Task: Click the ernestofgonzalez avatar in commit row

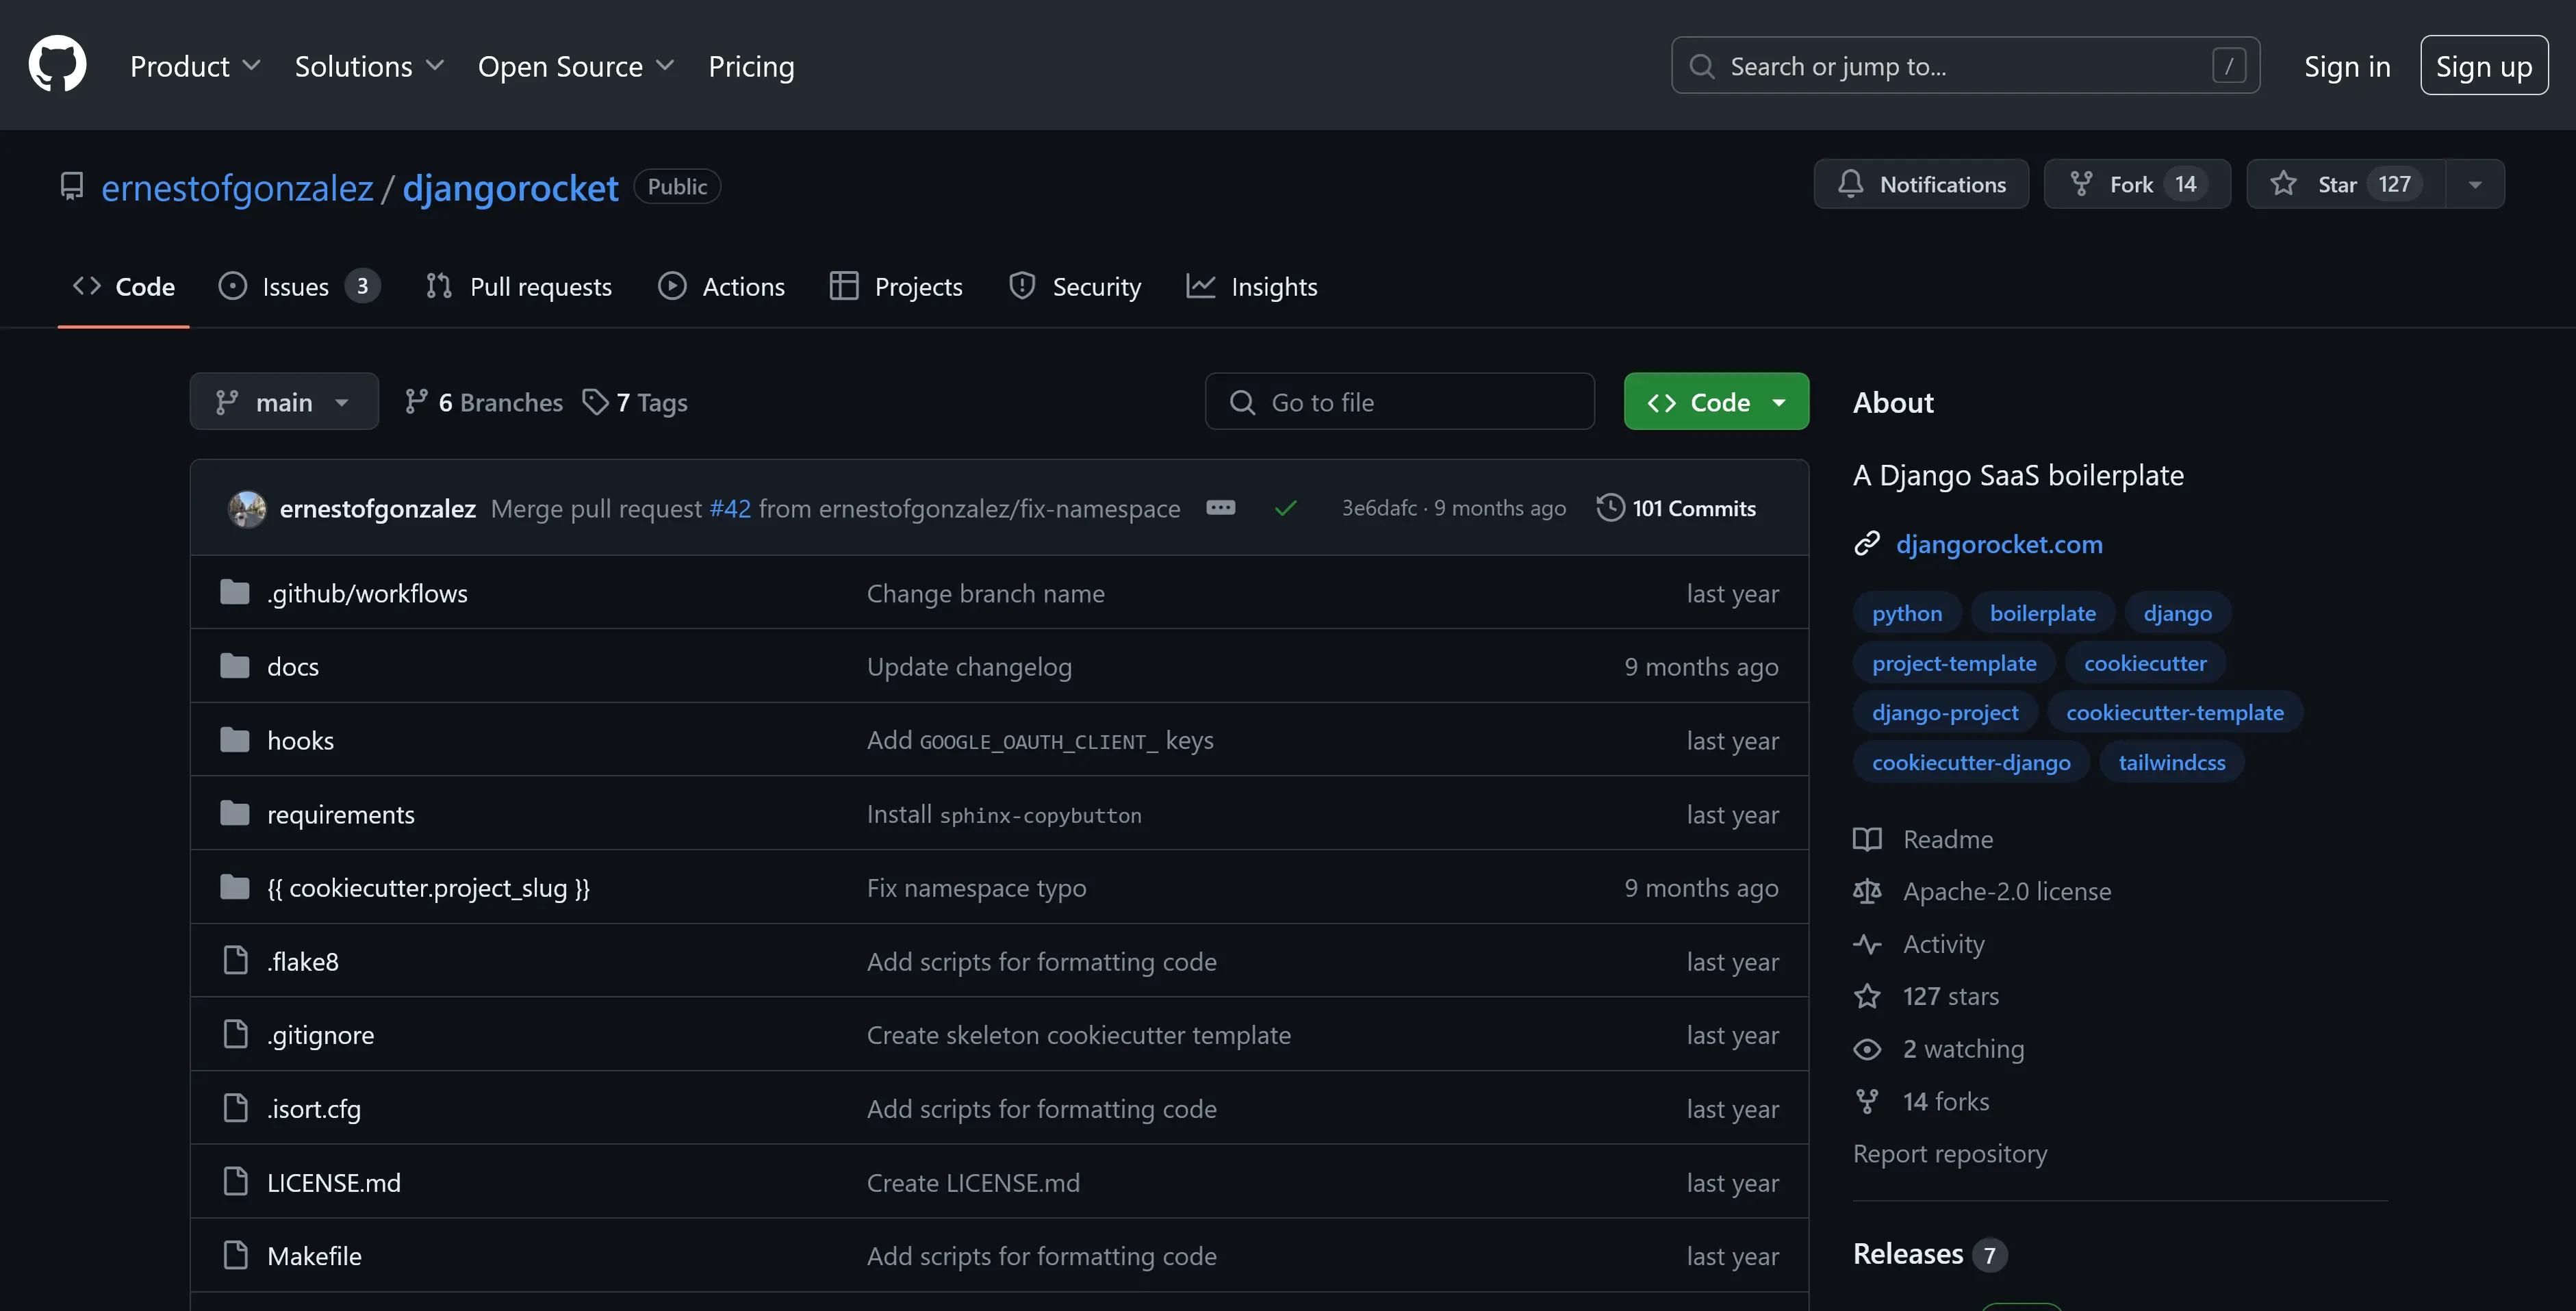Action: (246, 508)
